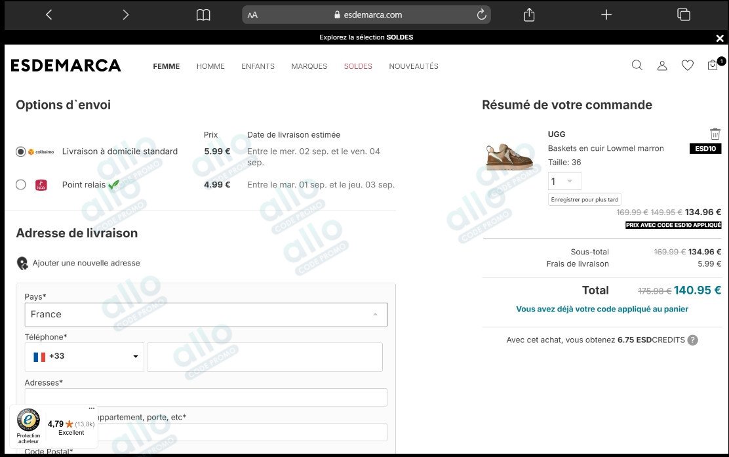The image size is (729, 457).
Task: Open the user account icon
Action: click(662, 66)
